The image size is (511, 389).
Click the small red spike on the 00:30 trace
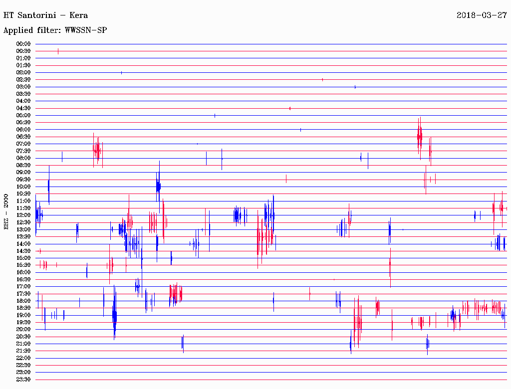click(58, 51)
